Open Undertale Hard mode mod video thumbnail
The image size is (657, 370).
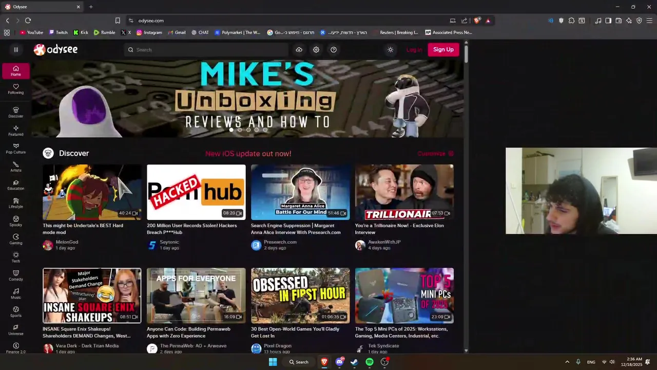(x=92, y=192)
